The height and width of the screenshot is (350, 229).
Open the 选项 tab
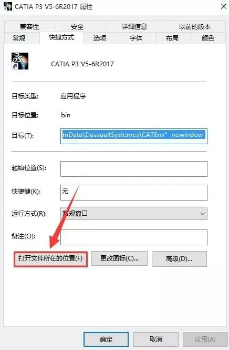click(x=100, y=38)
